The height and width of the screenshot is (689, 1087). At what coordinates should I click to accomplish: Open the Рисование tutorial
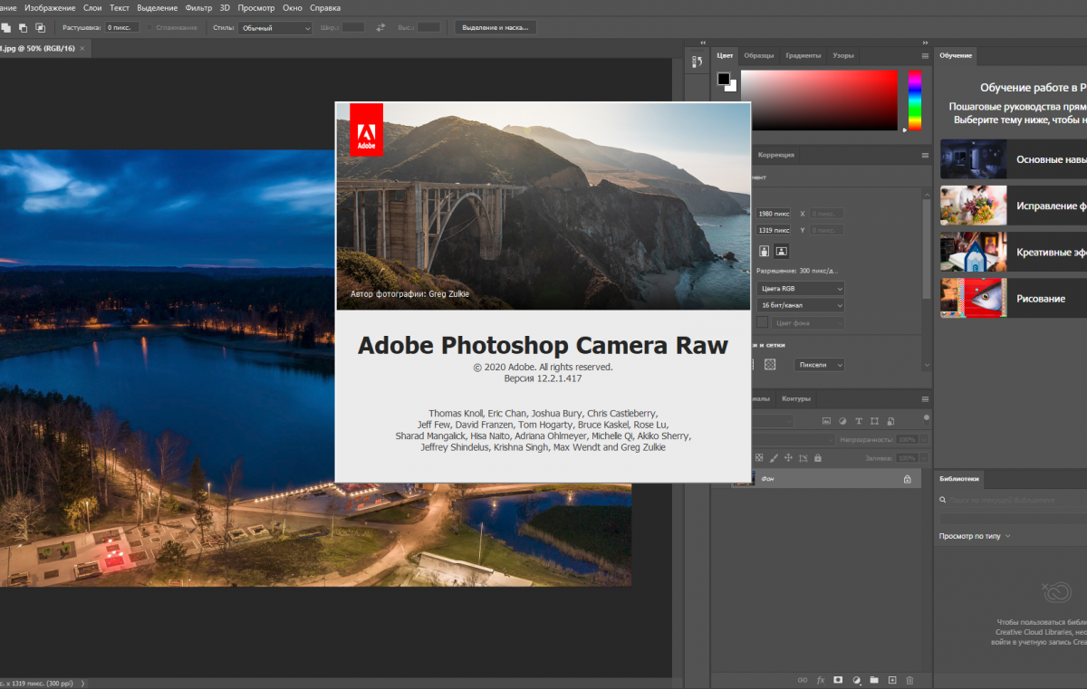point(1014,298)
